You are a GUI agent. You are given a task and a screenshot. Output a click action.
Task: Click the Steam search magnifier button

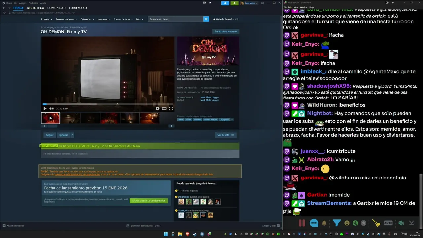point(206,19)
